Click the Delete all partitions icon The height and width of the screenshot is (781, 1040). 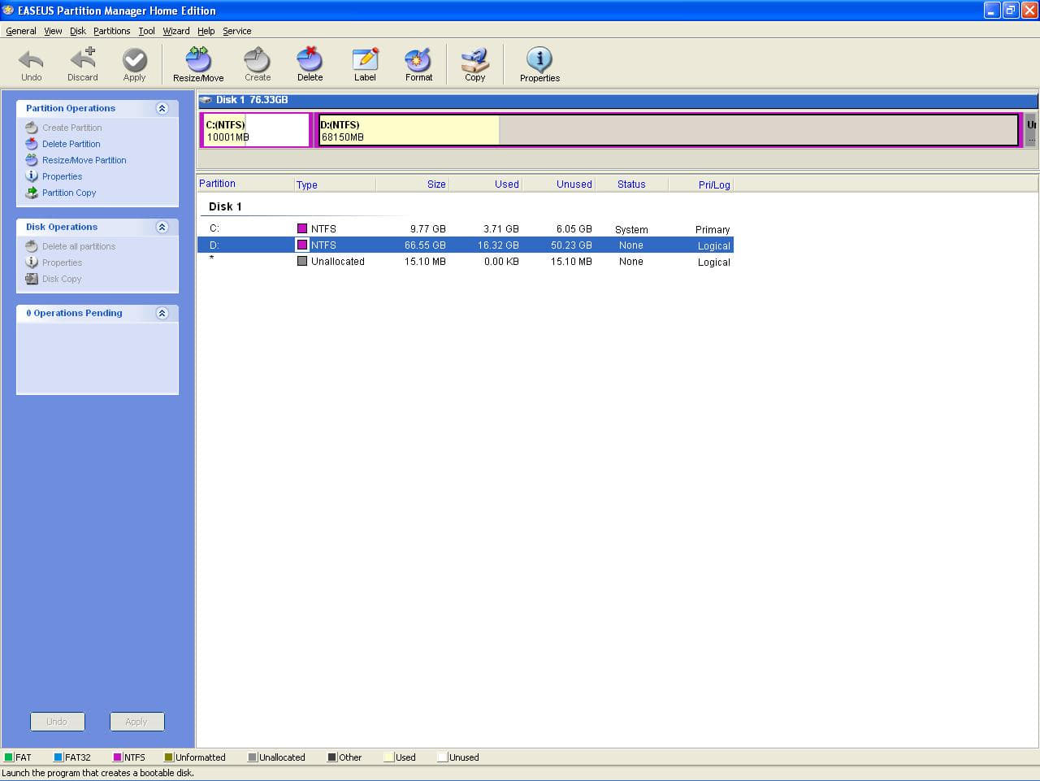[x=32, y=246]
